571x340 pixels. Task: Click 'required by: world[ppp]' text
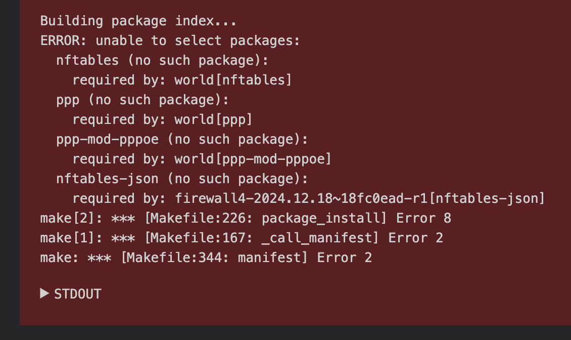[162, 119]
